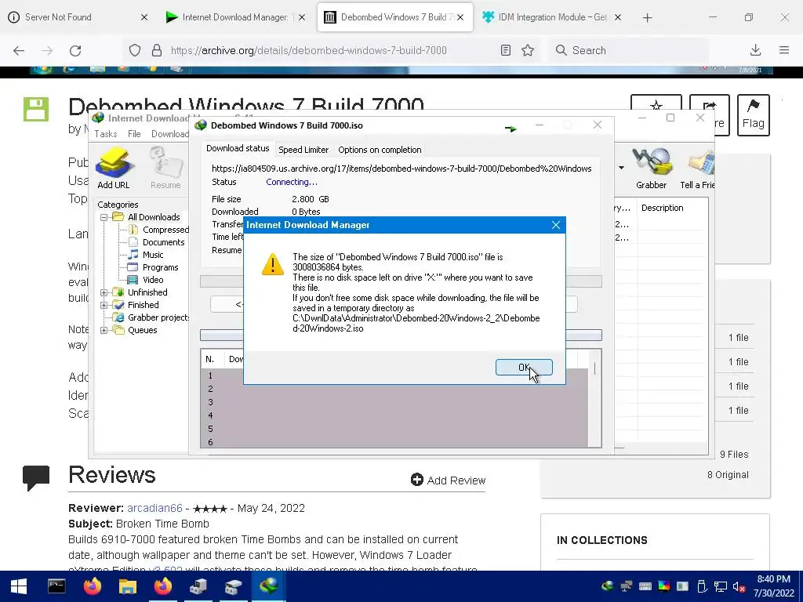Click the 8 Original files link
This screenshot has height=602, width=803.
(x=728, y=474)
